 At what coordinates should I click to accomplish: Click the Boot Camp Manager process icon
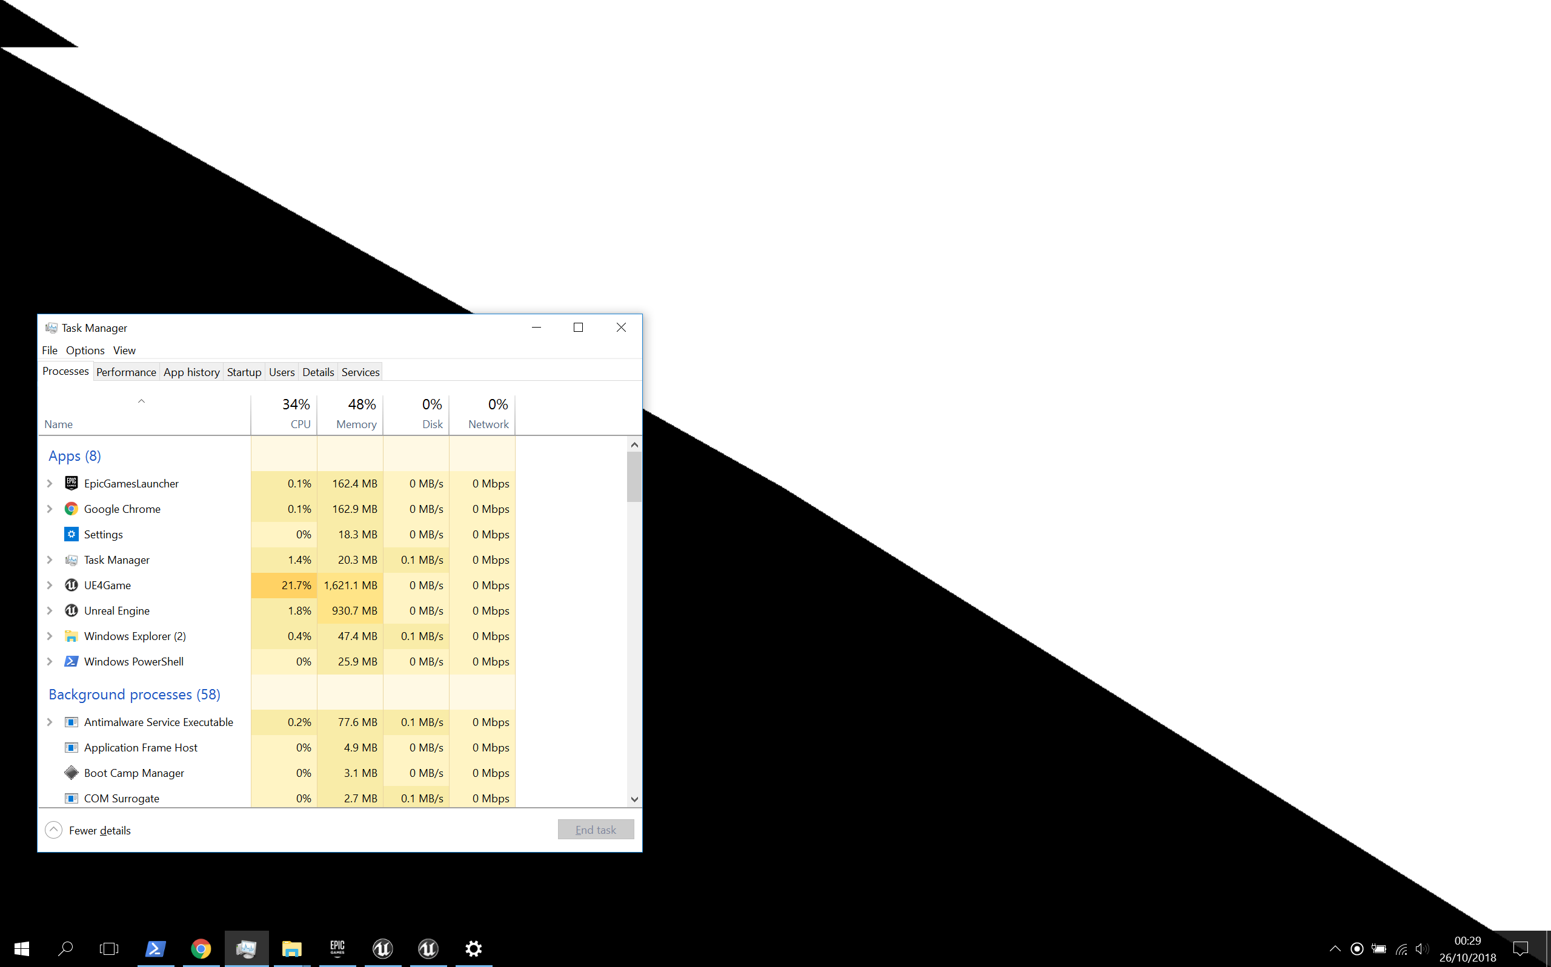(x=71, y=773)
